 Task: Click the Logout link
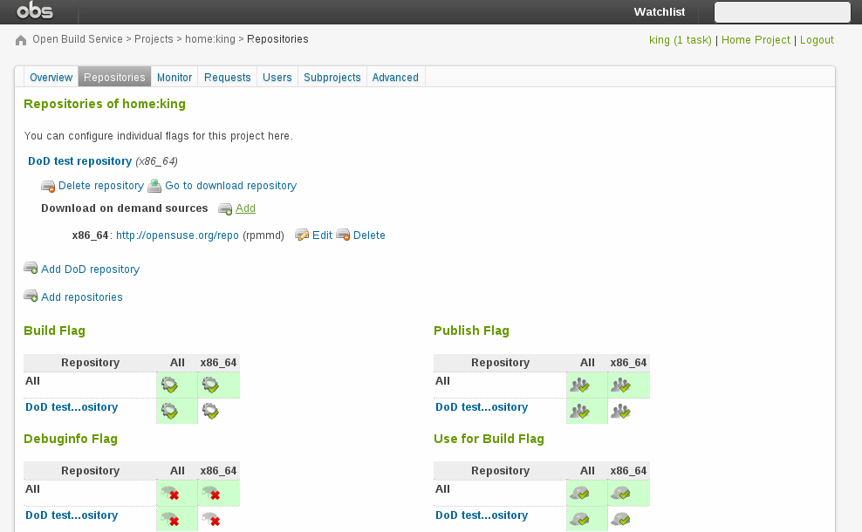[x=817, y=40]
